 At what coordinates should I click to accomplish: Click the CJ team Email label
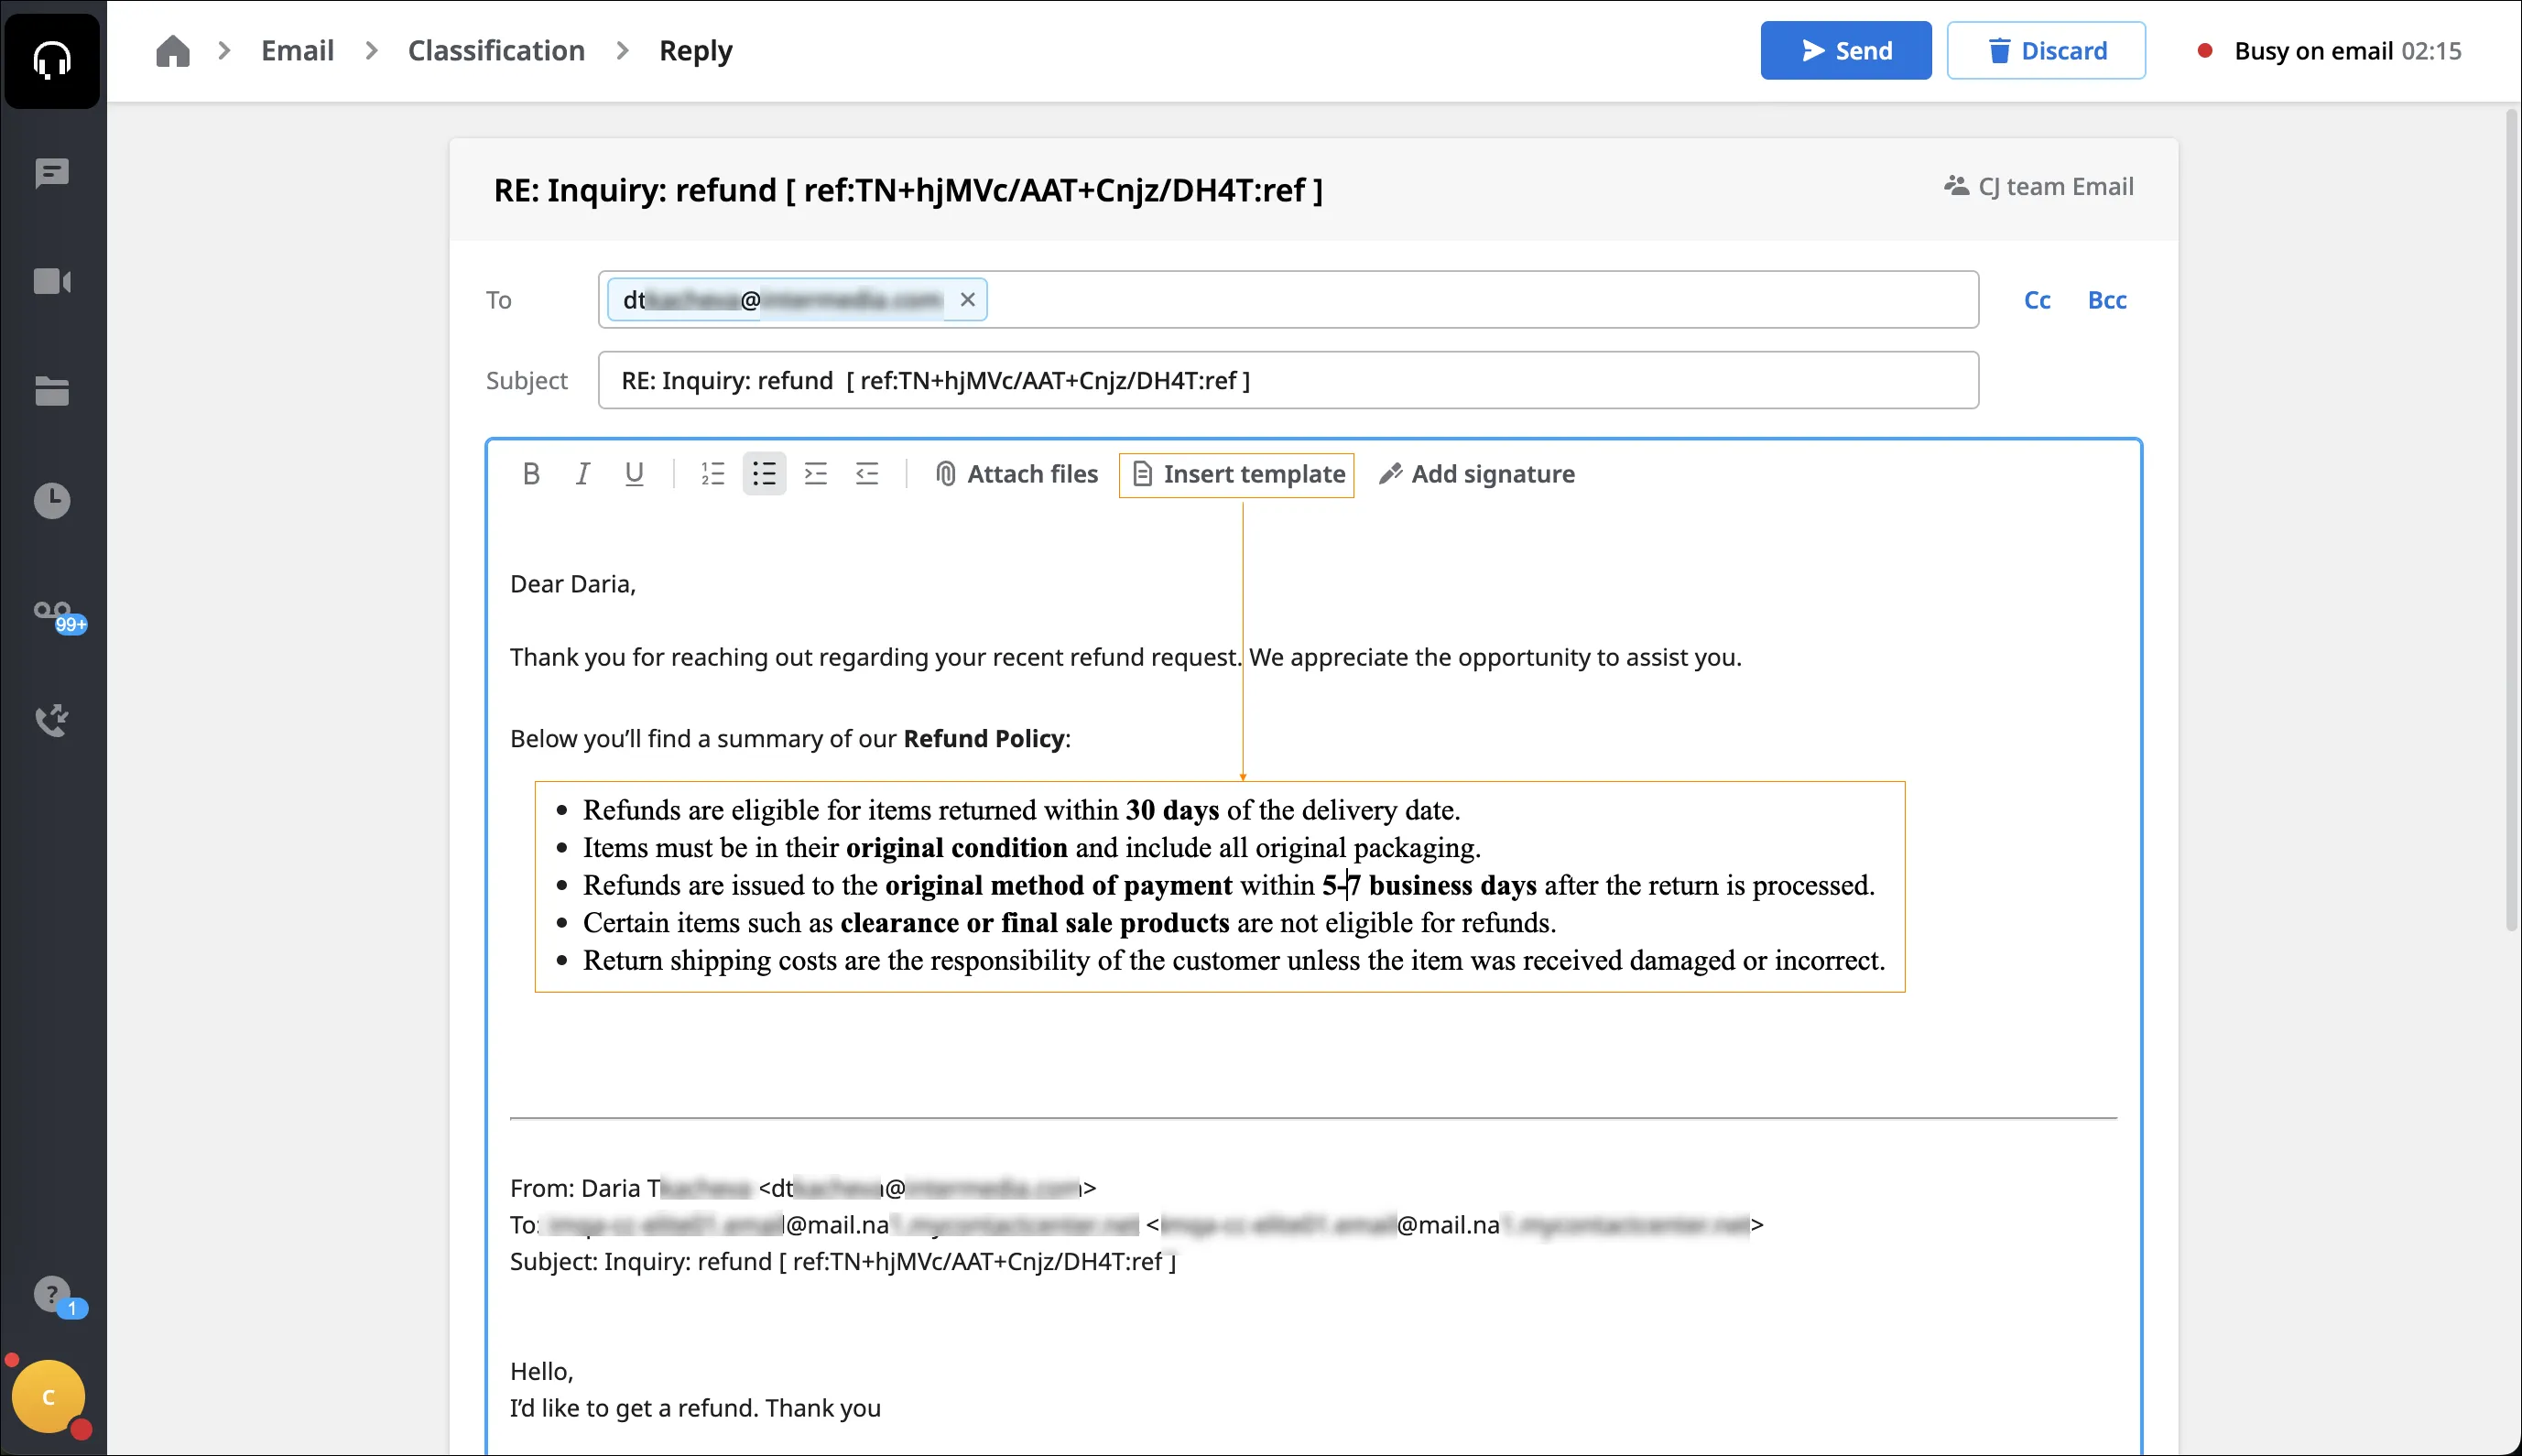(x=2039, y=187)
